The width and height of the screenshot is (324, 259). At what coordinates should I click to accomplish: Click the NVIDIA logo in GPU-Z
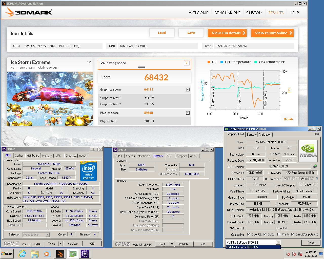(x=308, y=151)
